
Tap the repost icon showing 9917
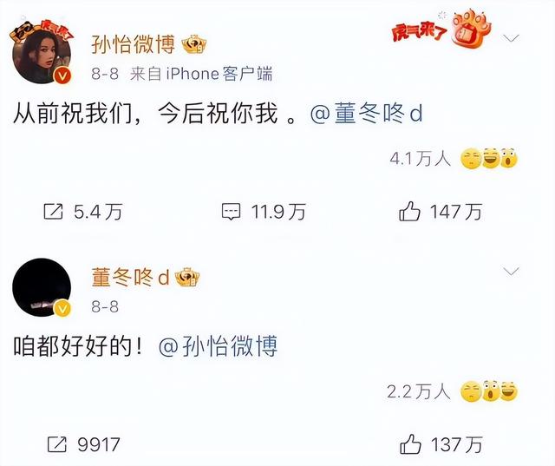pos(56,444)
